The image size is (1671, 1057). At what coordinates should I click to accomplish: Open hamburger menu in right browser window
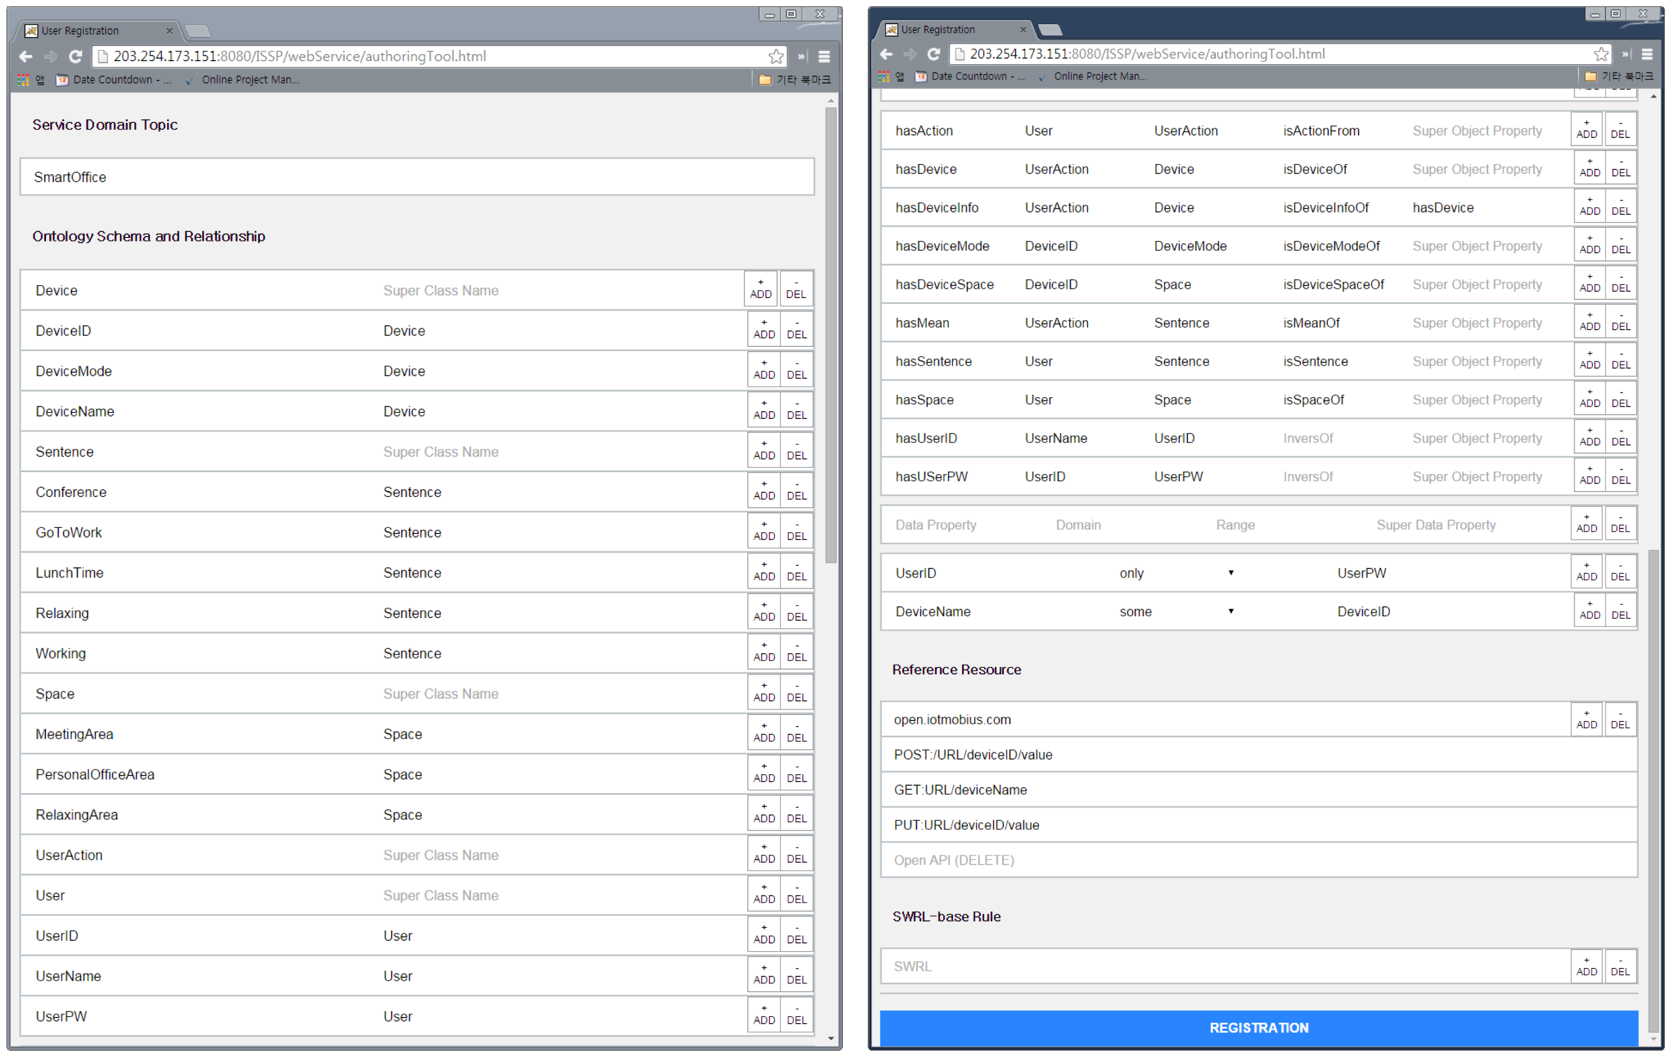pos(1647,54)
